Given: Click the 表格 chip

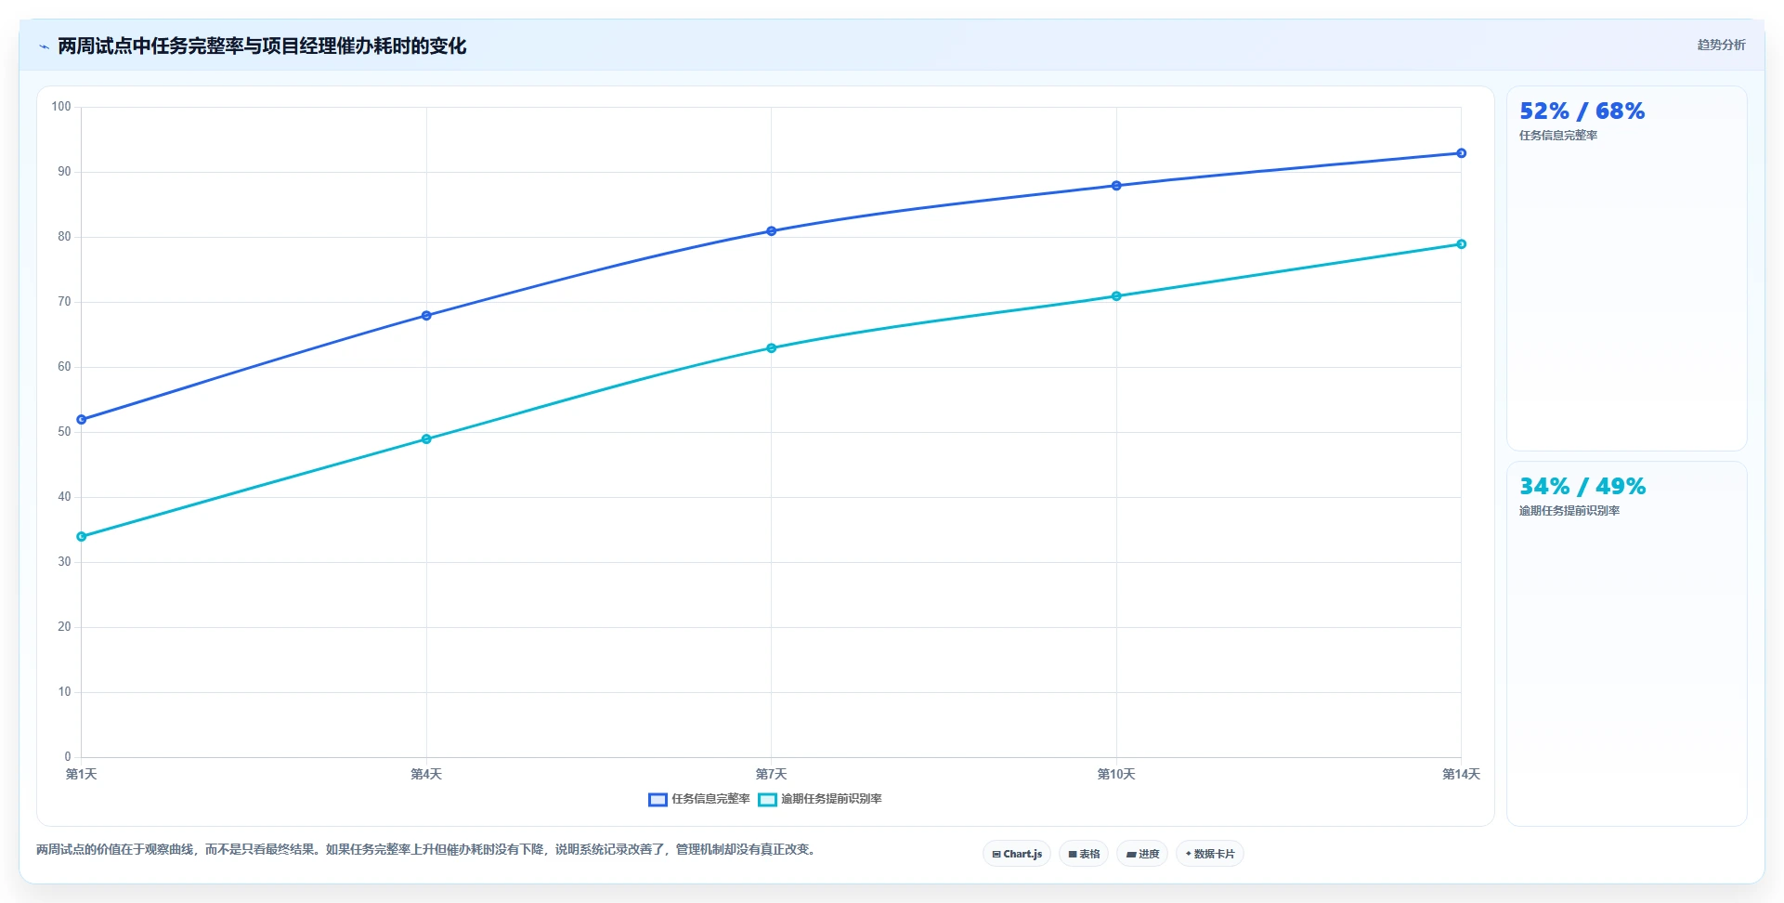Looking at the screenshot, I should [1084, 854].
